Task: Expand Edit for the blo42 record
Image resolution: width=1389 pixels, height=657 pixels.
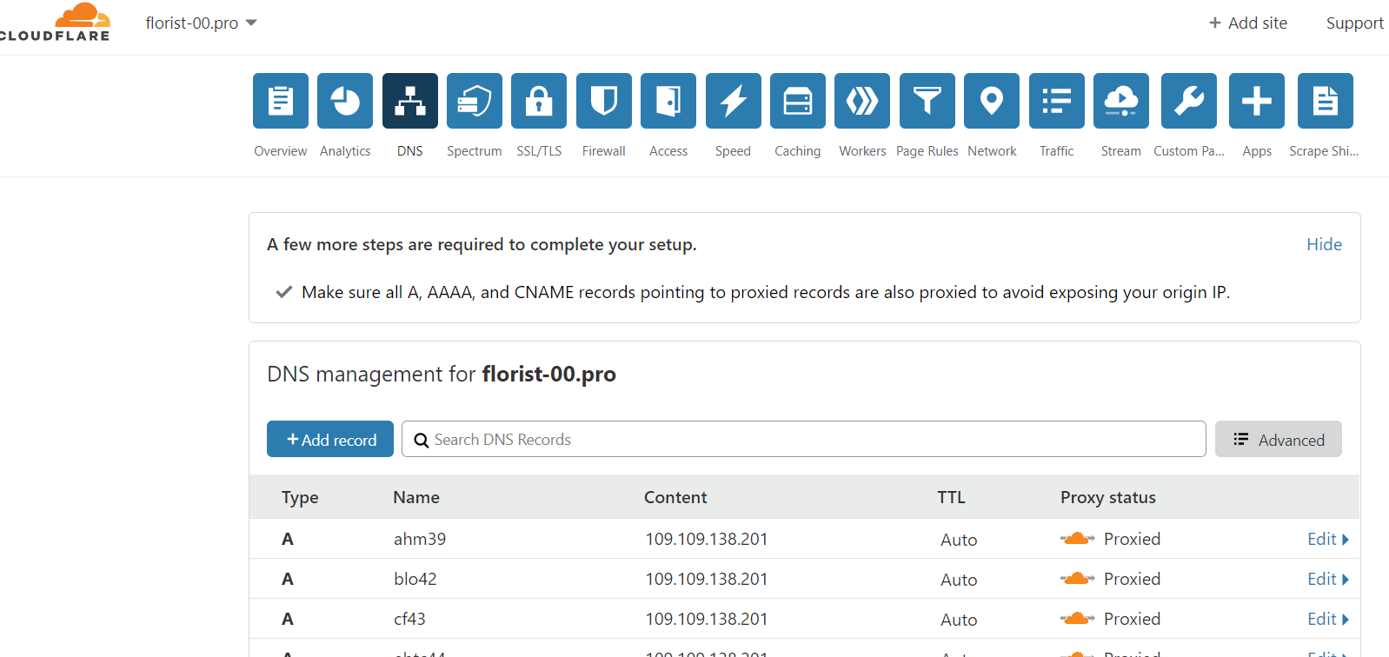Action: (1328, 579)
